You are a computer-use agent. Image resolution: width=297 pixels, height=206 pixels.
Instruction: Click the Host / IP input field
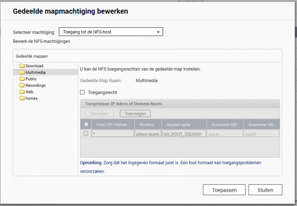click(113, 134)
